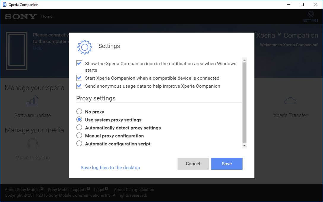Click the large gear icon in the Settings dialog
Viewport: 323px width, 202px height.
tap(84, 47)
